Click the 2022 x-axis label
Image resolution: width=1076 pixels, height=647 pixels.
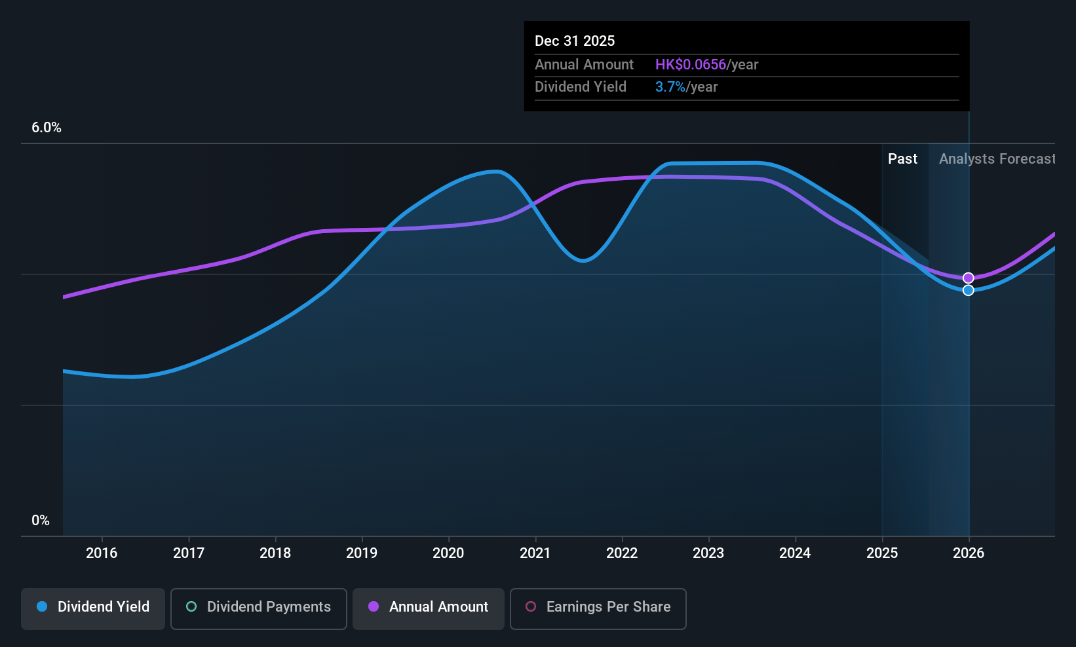[622, 553]
